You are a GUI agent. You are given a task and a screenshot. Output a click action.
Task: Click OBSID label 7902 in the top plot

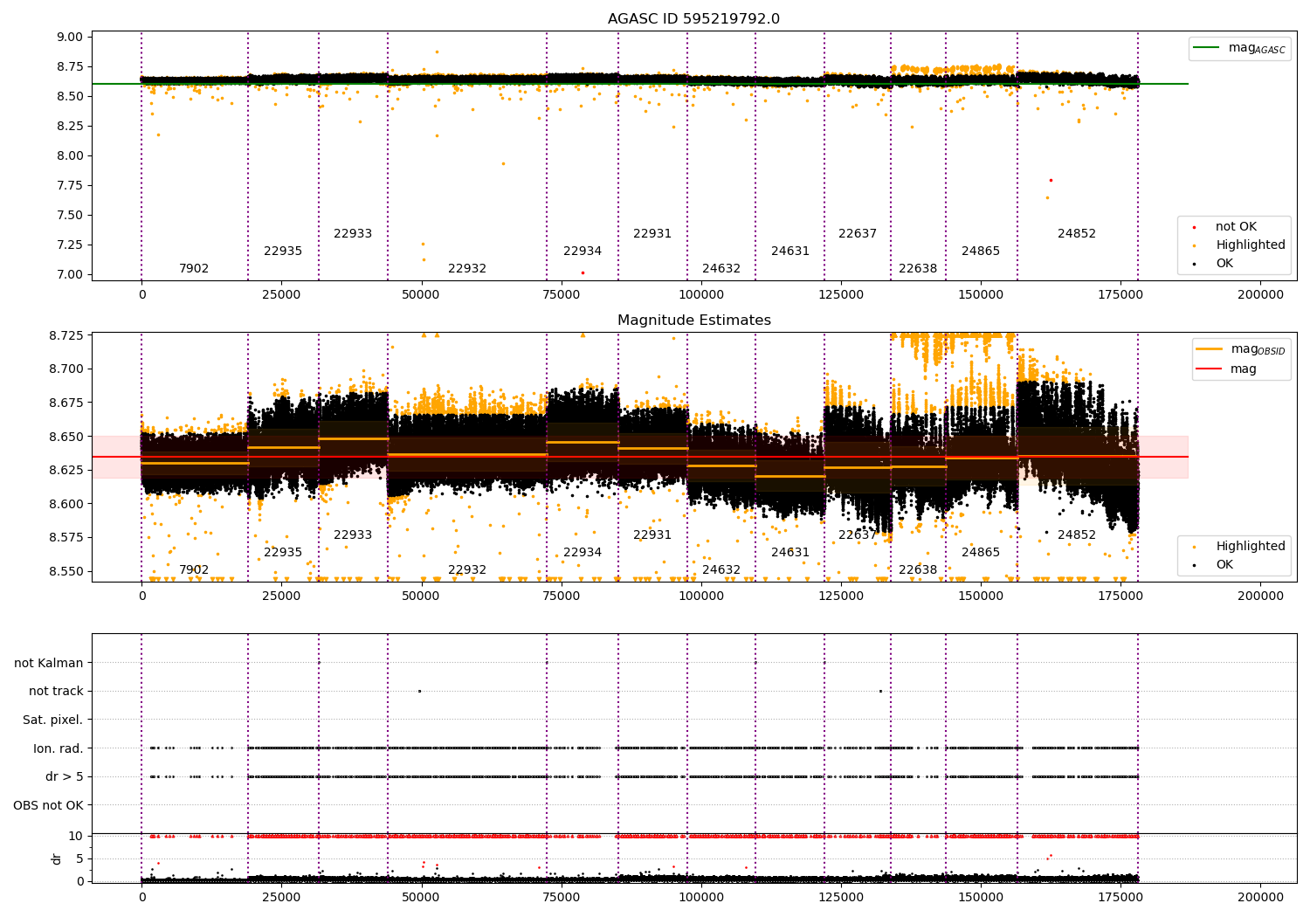tap(194, 269)
